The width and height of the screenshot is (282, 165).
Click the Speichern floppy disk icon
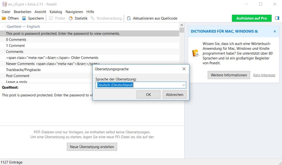24,18
